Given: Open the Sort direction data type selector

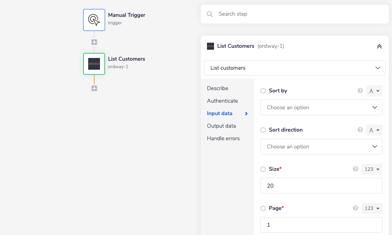Looking at the screenshot, I should [374, 130].
